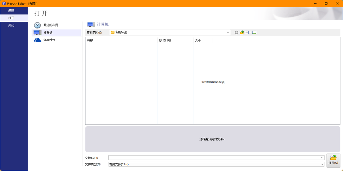The width and height of the screenshot is (343, 171).
Task: Minimize the P-touch Editor window
Action: [x=315, y=3]
